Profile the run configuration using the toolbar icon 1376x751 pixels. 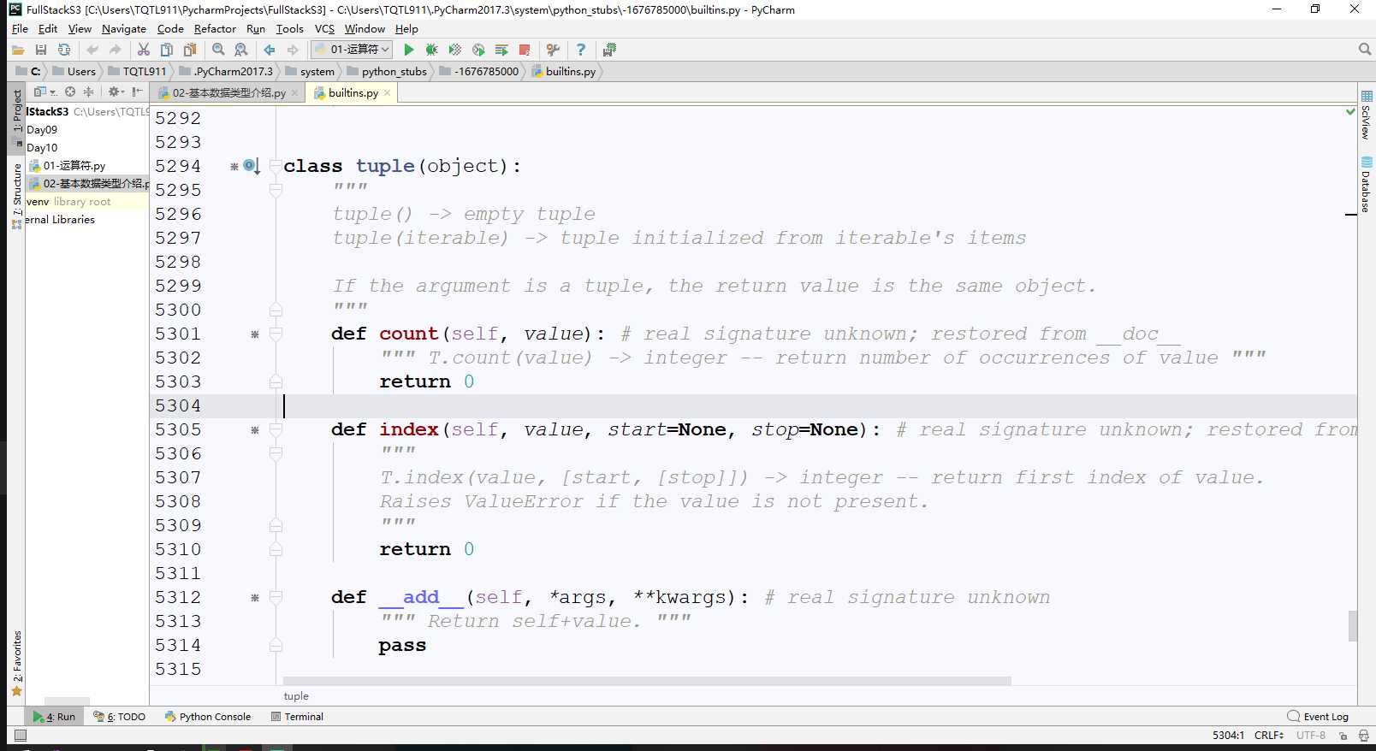[478, 50]
